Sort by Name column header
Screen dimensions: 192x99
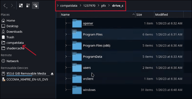(98, 15)
